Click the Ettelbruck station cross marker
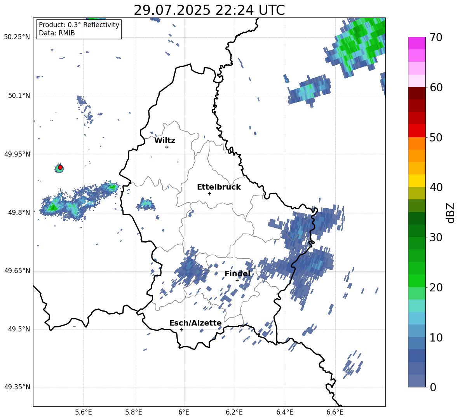The height and width of the screenshot is (420, 460). pos(209,193)
